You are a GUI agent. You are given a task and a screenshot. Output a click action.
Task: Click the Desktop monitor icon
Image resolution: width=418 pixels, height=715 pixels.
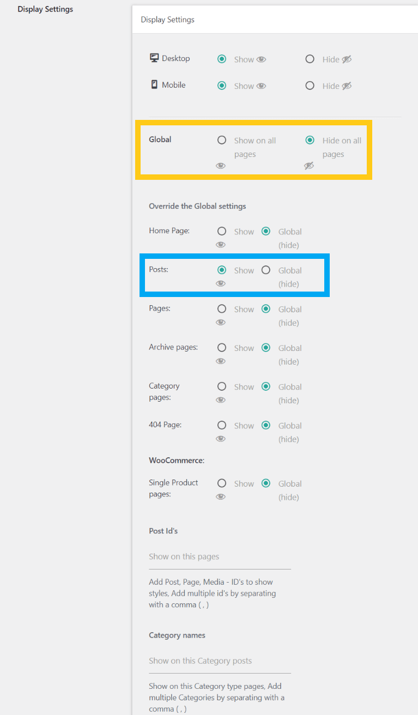pyautogui.click(x=154, y=58)
